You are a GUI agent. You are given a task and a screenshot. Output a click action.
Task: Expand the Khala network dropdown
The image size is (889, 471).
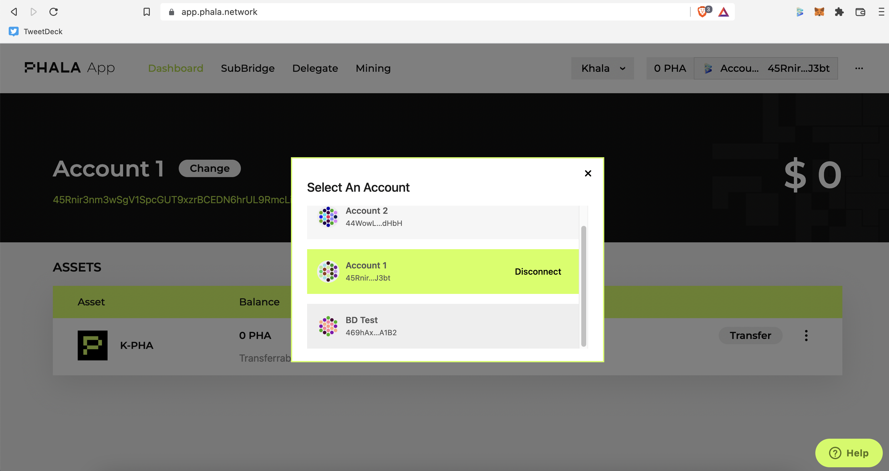(x=602, y=68)
